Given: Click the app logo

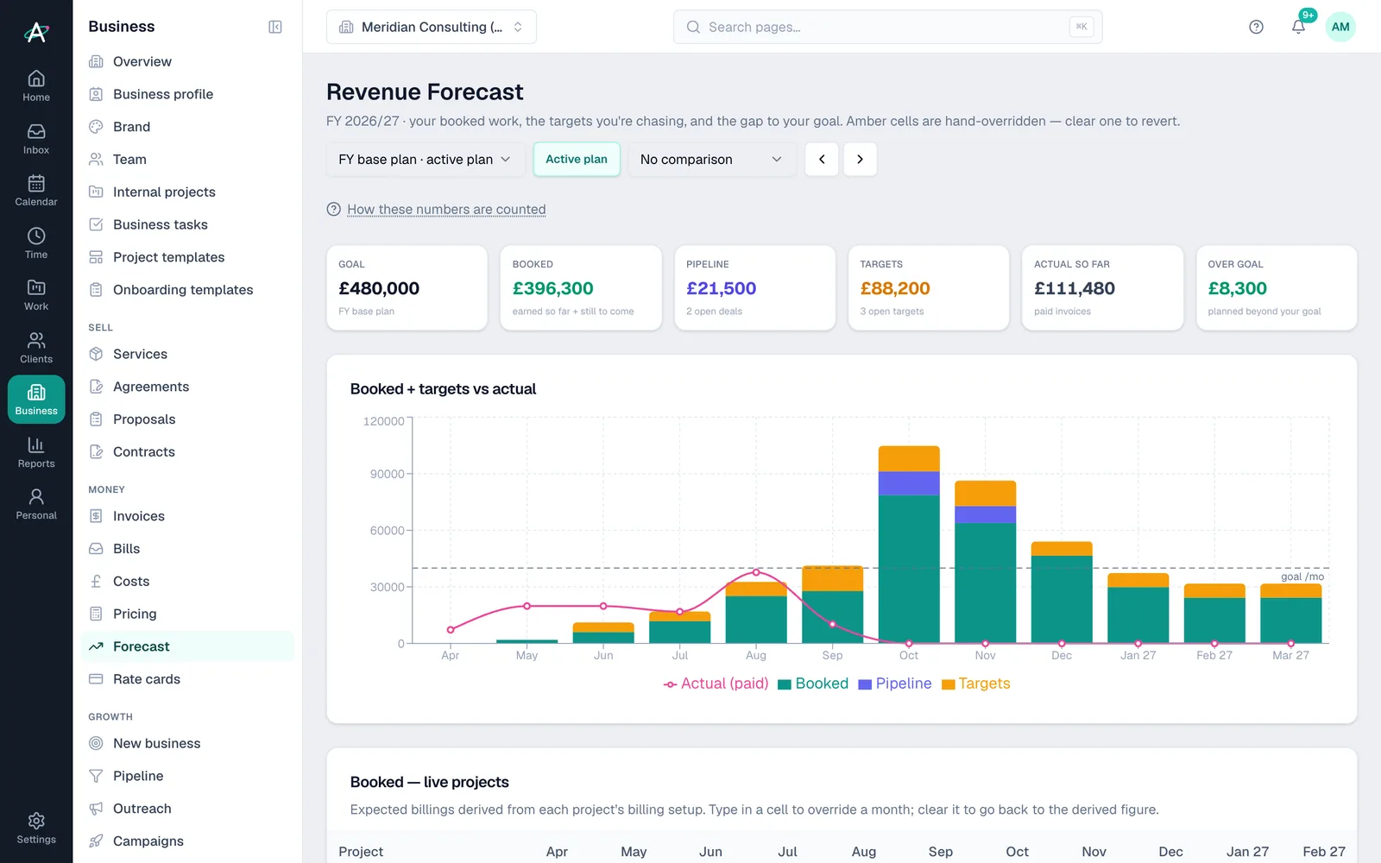Looking at the screenshot, I should pos(36,32).
